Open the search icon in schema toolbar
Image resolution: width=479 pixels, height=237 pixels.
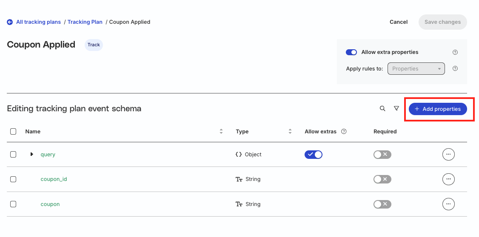pos(382,109)
